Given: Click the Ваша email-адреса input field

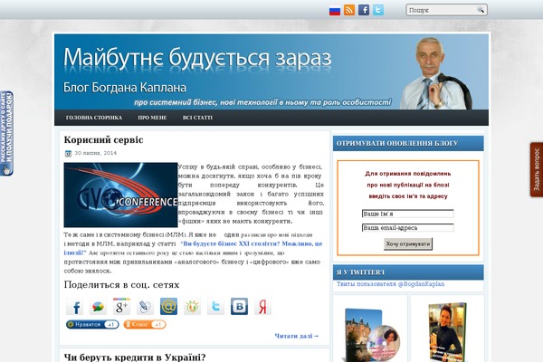Looking at the screenshot, I should 408,227.
